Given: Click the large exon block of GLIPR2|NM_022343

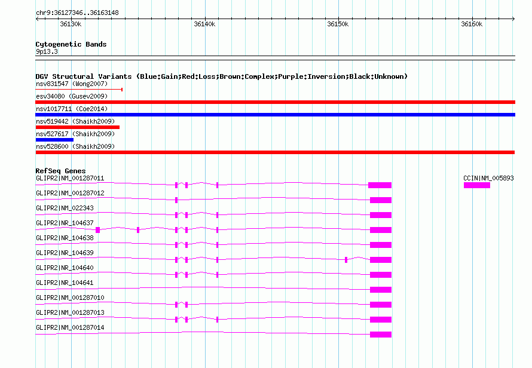Looking at the screenshot, I should click(381, 215).
